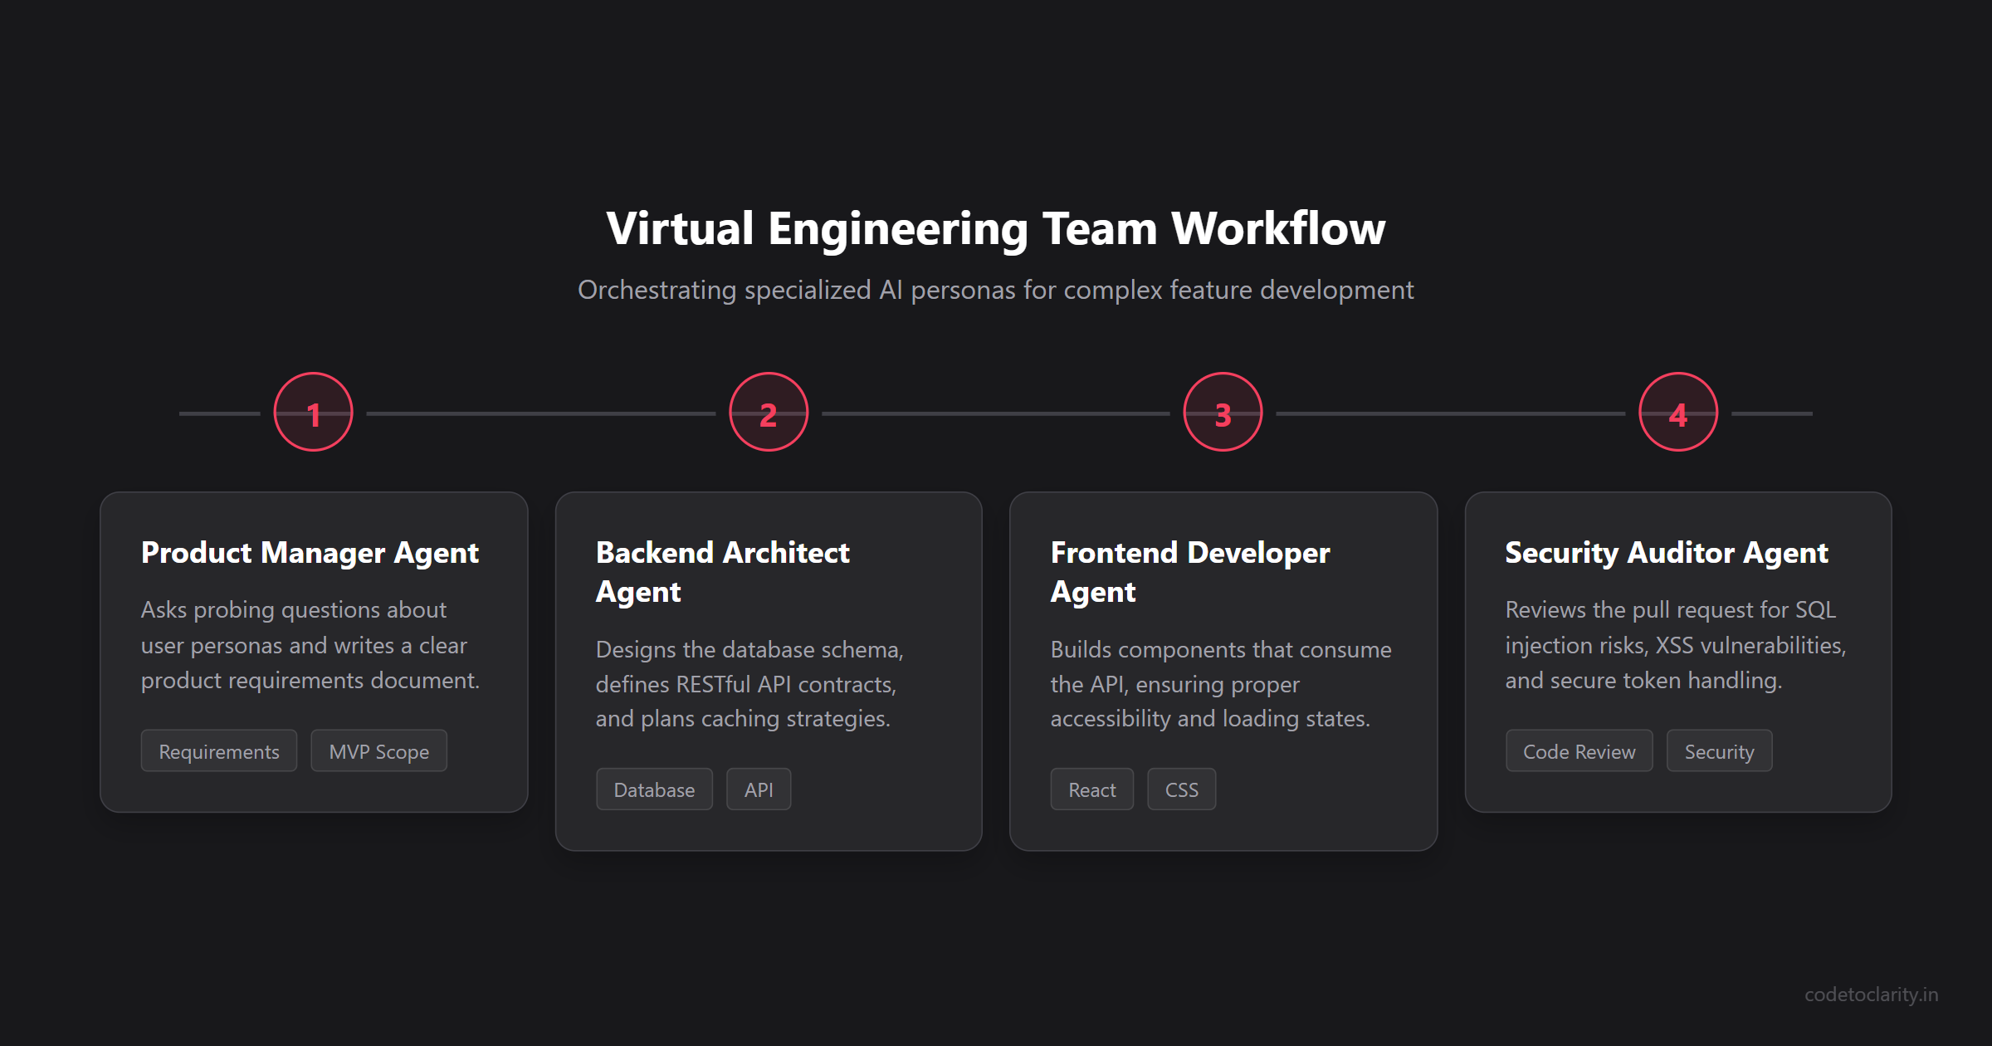Click the description 'Builds components that consume'
The image size is (1992, 1046).
point(1221,684)
